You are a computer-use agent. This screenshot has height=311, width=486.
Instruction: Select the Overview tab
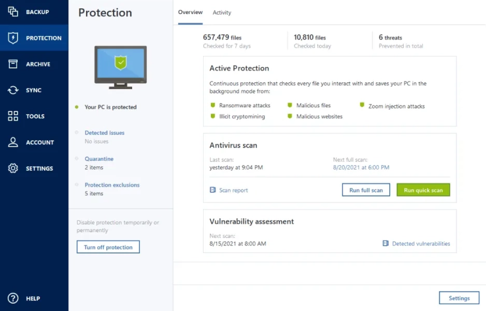point(190,12)
